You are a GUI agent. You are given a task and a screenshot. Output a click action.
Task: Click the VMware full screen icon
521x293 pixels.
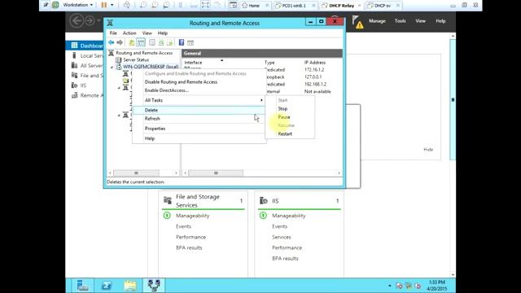(x=206, y=5)
